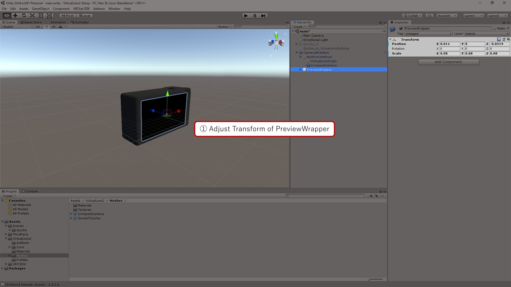Toggle Local/Global handle rotation

(x=85, y=16)
